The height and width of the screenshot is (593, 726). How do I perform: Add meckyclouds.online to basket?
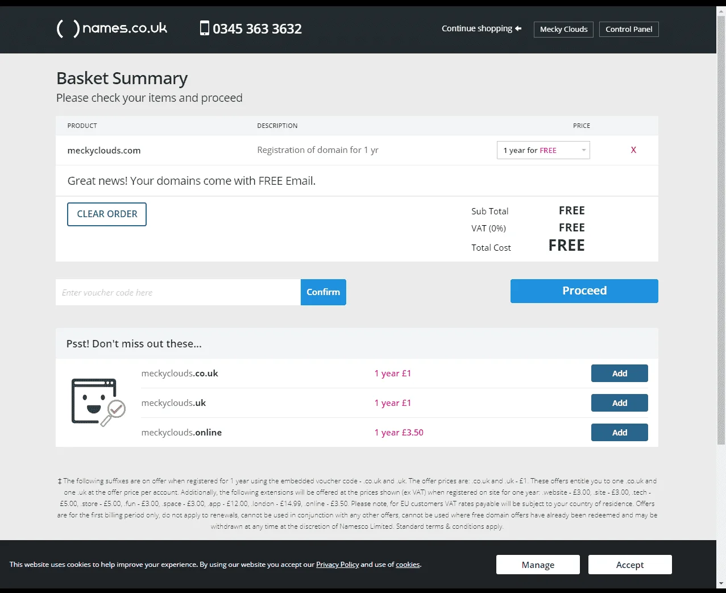point(620,433)
